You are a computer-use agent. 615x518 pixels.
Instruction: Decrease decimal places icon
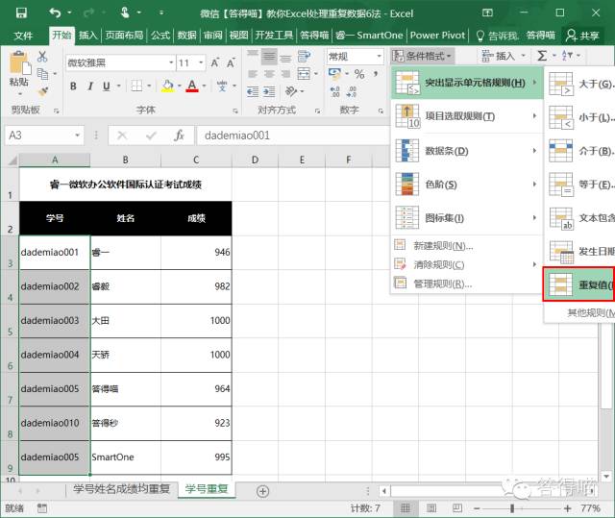pyautogui.click(x=352, y=91)
